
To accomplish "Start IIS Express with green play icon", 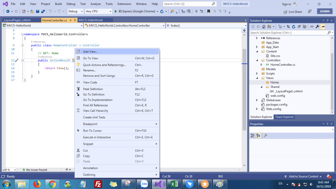I will coord(116,11).
